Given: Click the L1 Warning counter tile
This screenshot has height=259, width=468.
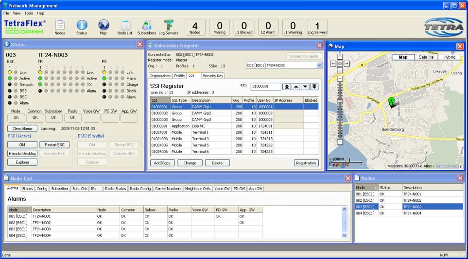Looking at the screenshot, I should (x=293, y=28).
